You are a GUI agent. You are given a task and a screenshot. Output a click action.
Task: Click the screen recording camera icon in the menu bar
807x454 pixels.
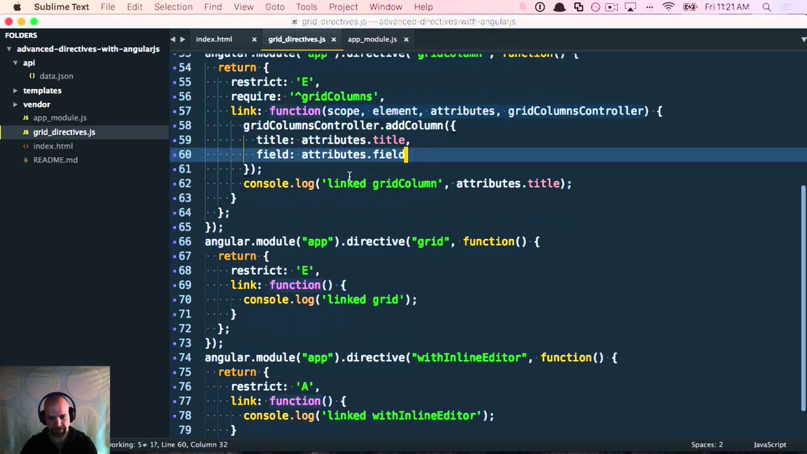coord(611,7)
